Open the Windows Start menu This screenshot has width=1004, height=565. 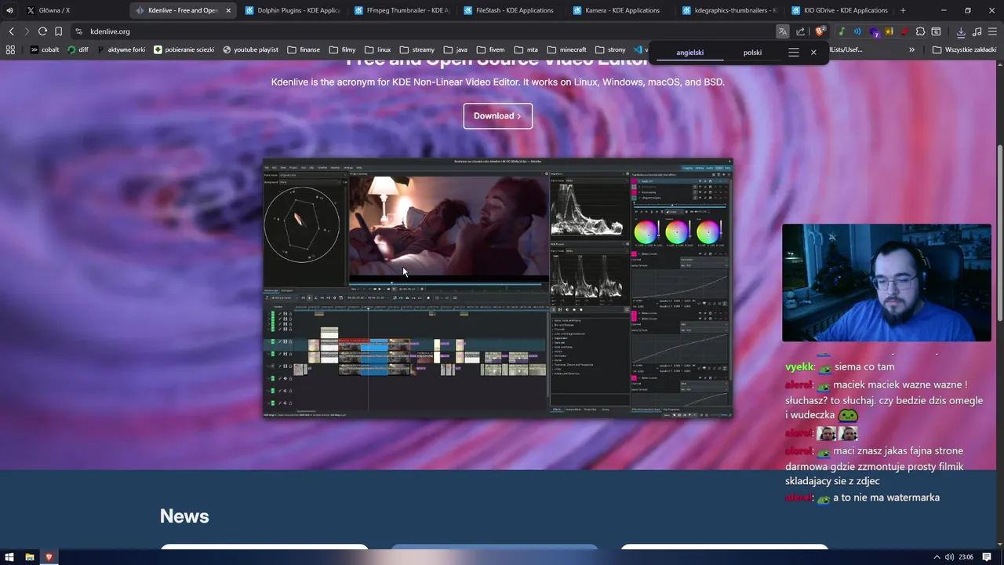click(x=9, y=557)
